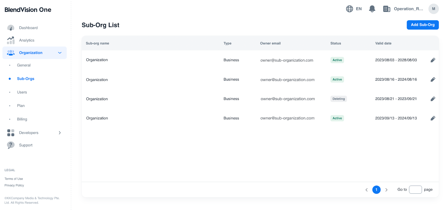Go to the next page arrow

pos(386,190)
